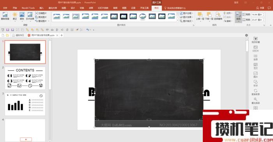Click the Crop (裁剪) tool button

[x=238, y=17]
